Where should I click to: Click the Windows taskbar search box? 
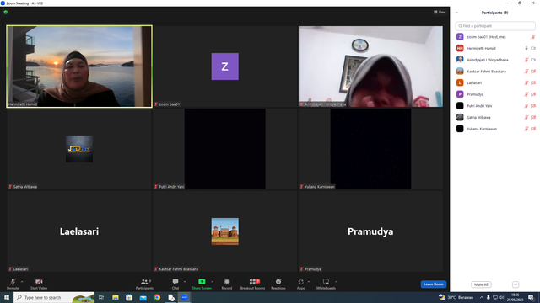coord(54,297)
